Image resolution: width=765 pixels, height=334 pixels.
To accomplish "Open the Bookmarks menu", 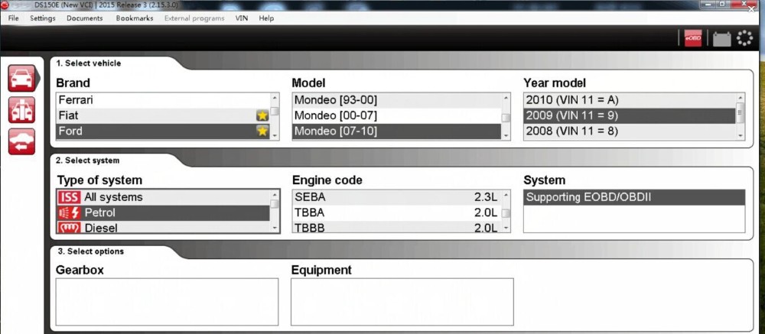I will tap(135, 18).
